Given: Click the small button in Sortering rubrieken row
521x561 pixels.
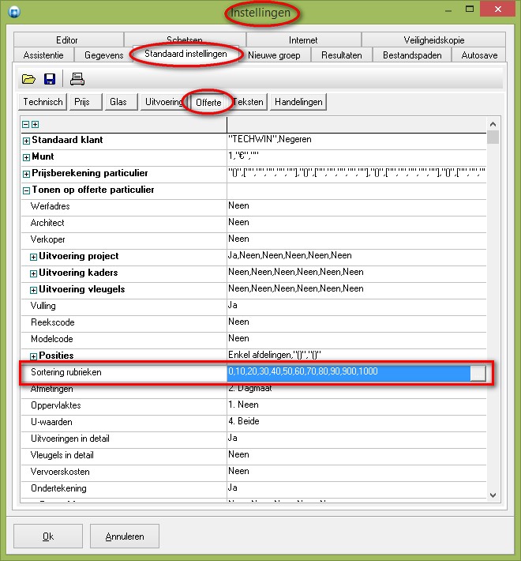Looking at the screenshot, I should click(x=478, y=373).
